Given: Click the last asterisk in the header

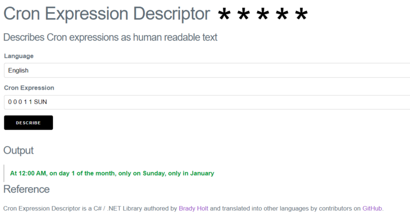Looking at the screenshot, I should pos(301,14).
